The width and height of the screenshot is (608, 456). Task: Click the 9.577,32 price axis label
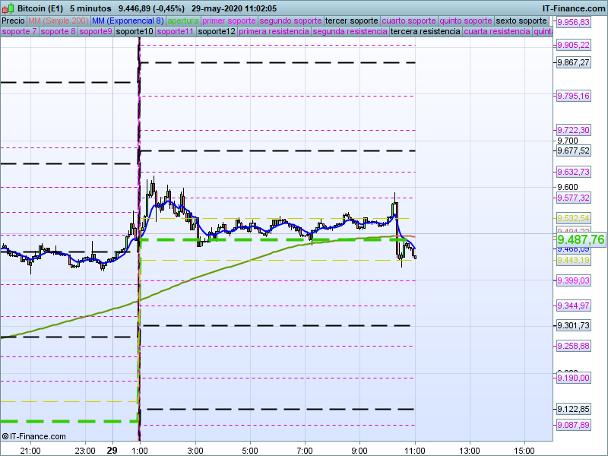click(573, 198)
